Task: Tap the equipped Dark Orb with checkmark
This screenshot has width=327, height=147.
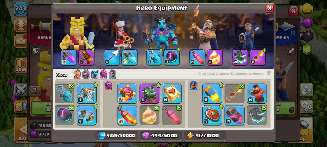Action: 65,115
